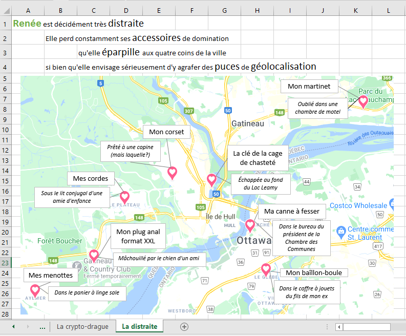406x336 pixels.
Task: Click the horizontal scrollbar left arrow
Action: tap(338, 327)
